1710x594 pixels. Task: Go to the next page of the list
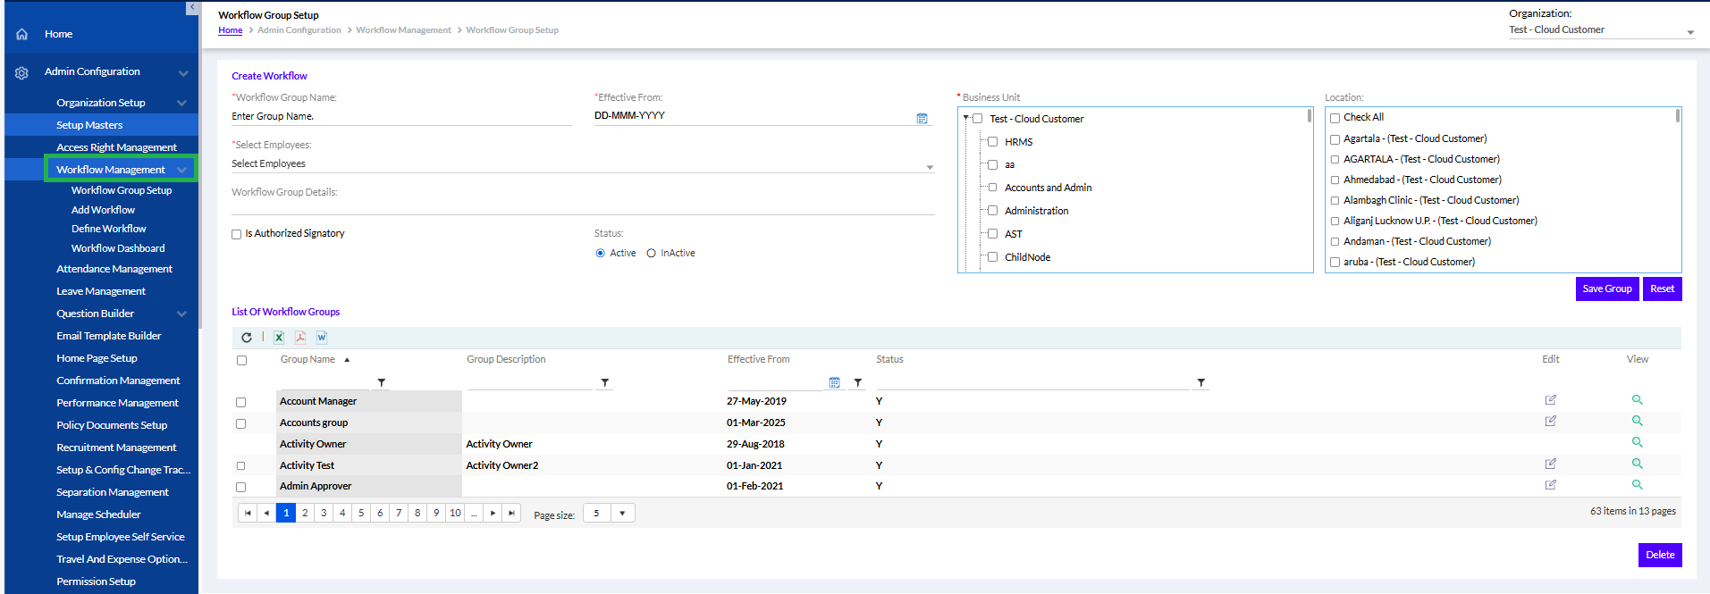pyautogui.click(x=493, y=513)
